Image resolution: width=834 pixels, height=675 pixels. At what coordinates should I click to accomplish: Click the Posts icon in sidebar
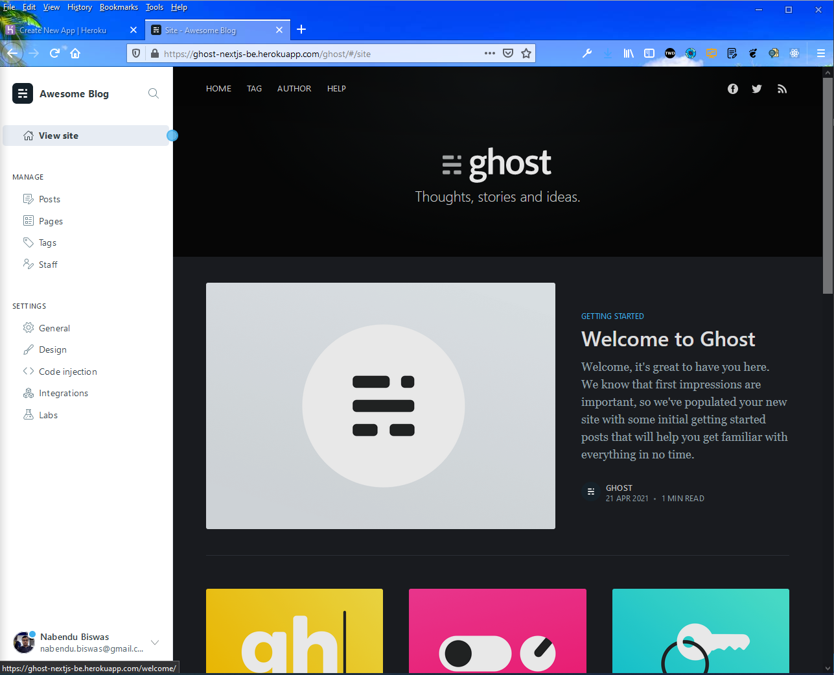(29, 199)
